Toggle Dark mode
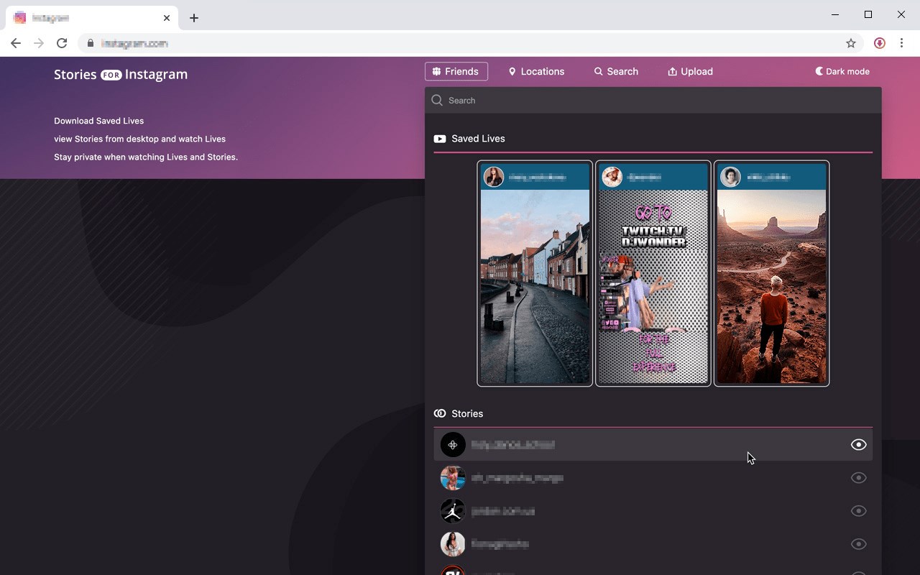920x575 pixels. 842,71
